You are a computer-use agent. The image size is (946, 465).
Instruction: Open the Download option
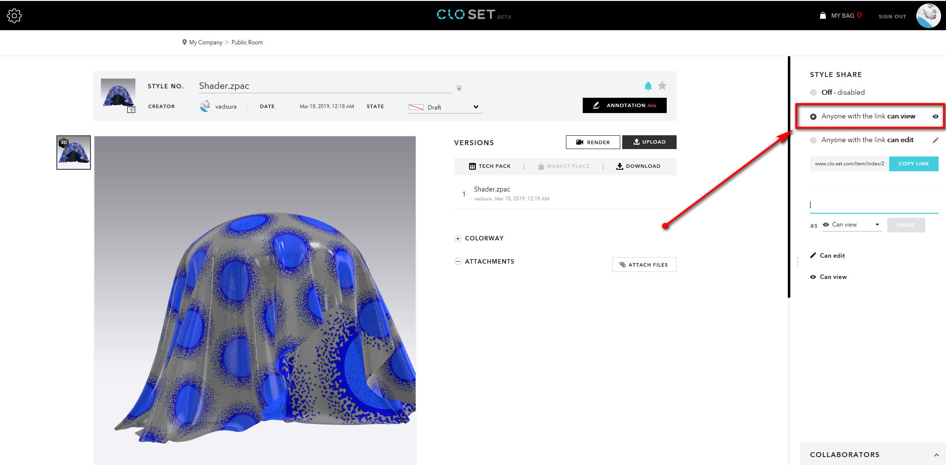click(x=638, y=166)
